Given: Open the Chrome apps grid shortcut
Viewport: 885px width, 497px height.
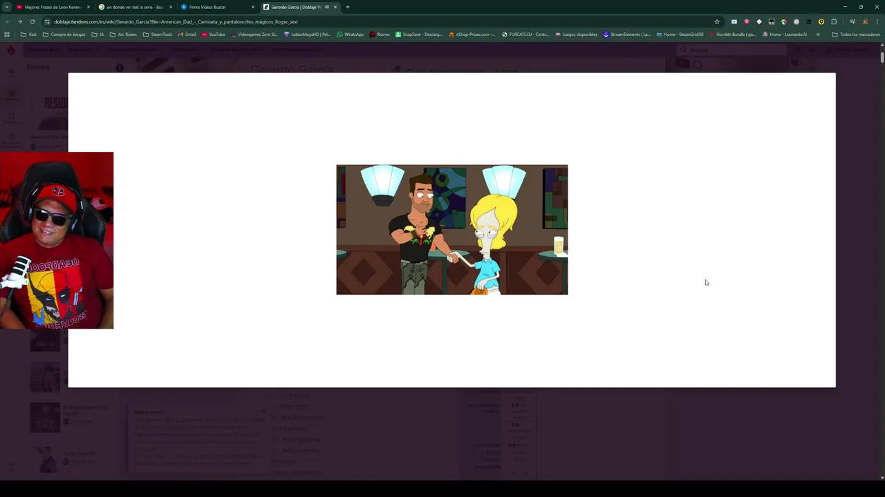Looking at the screenshot, I should click(7, 35).
